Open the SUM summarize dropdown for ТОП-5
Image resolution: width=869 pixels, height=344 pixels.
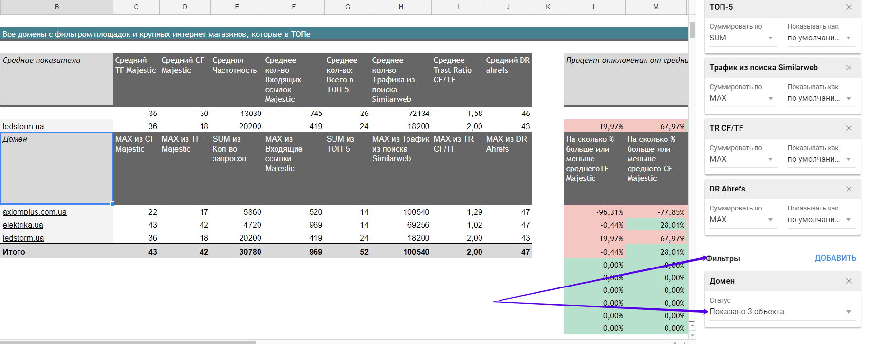pyautogui.click(x=741, y=38)
